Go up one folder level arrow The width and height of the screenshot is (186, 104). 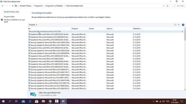click(x=12, y=6)
